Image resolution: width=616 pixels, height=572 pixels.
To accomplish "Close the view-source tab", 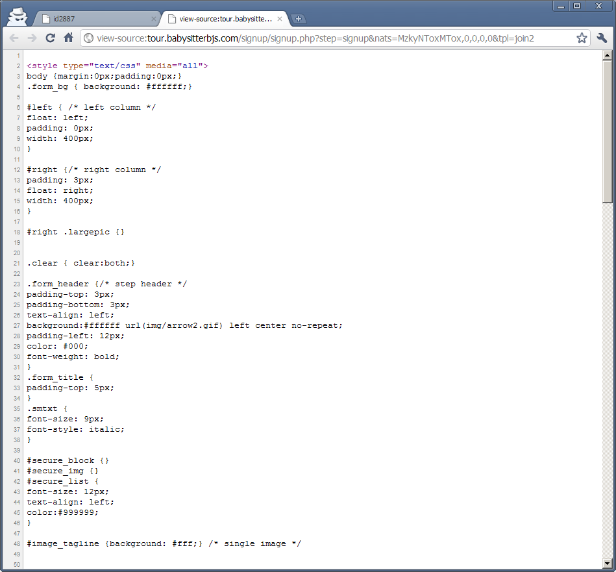I will click(280, 19).
